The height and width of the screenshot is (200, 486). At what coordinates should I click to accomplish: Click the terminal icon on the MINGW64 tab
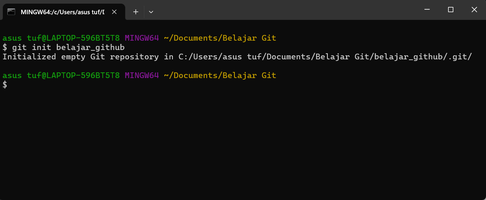pos(11,12)
